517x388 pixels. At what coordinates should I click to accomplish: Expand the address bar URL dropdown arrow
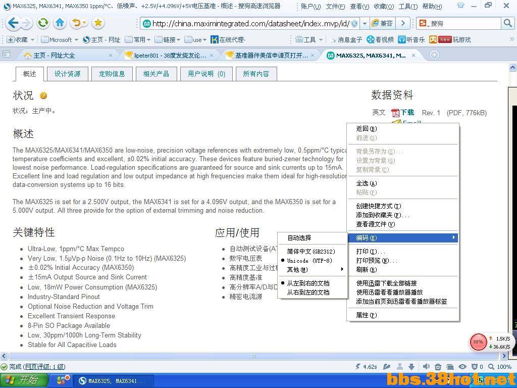[x=365, y=23]
